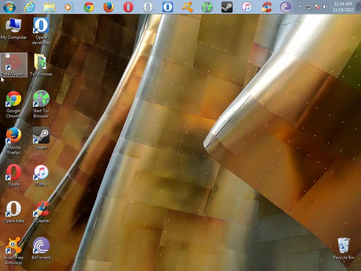Select the DataWagon desktop shortcut
This screenshot has width=361, height=271.
[14, 65]
